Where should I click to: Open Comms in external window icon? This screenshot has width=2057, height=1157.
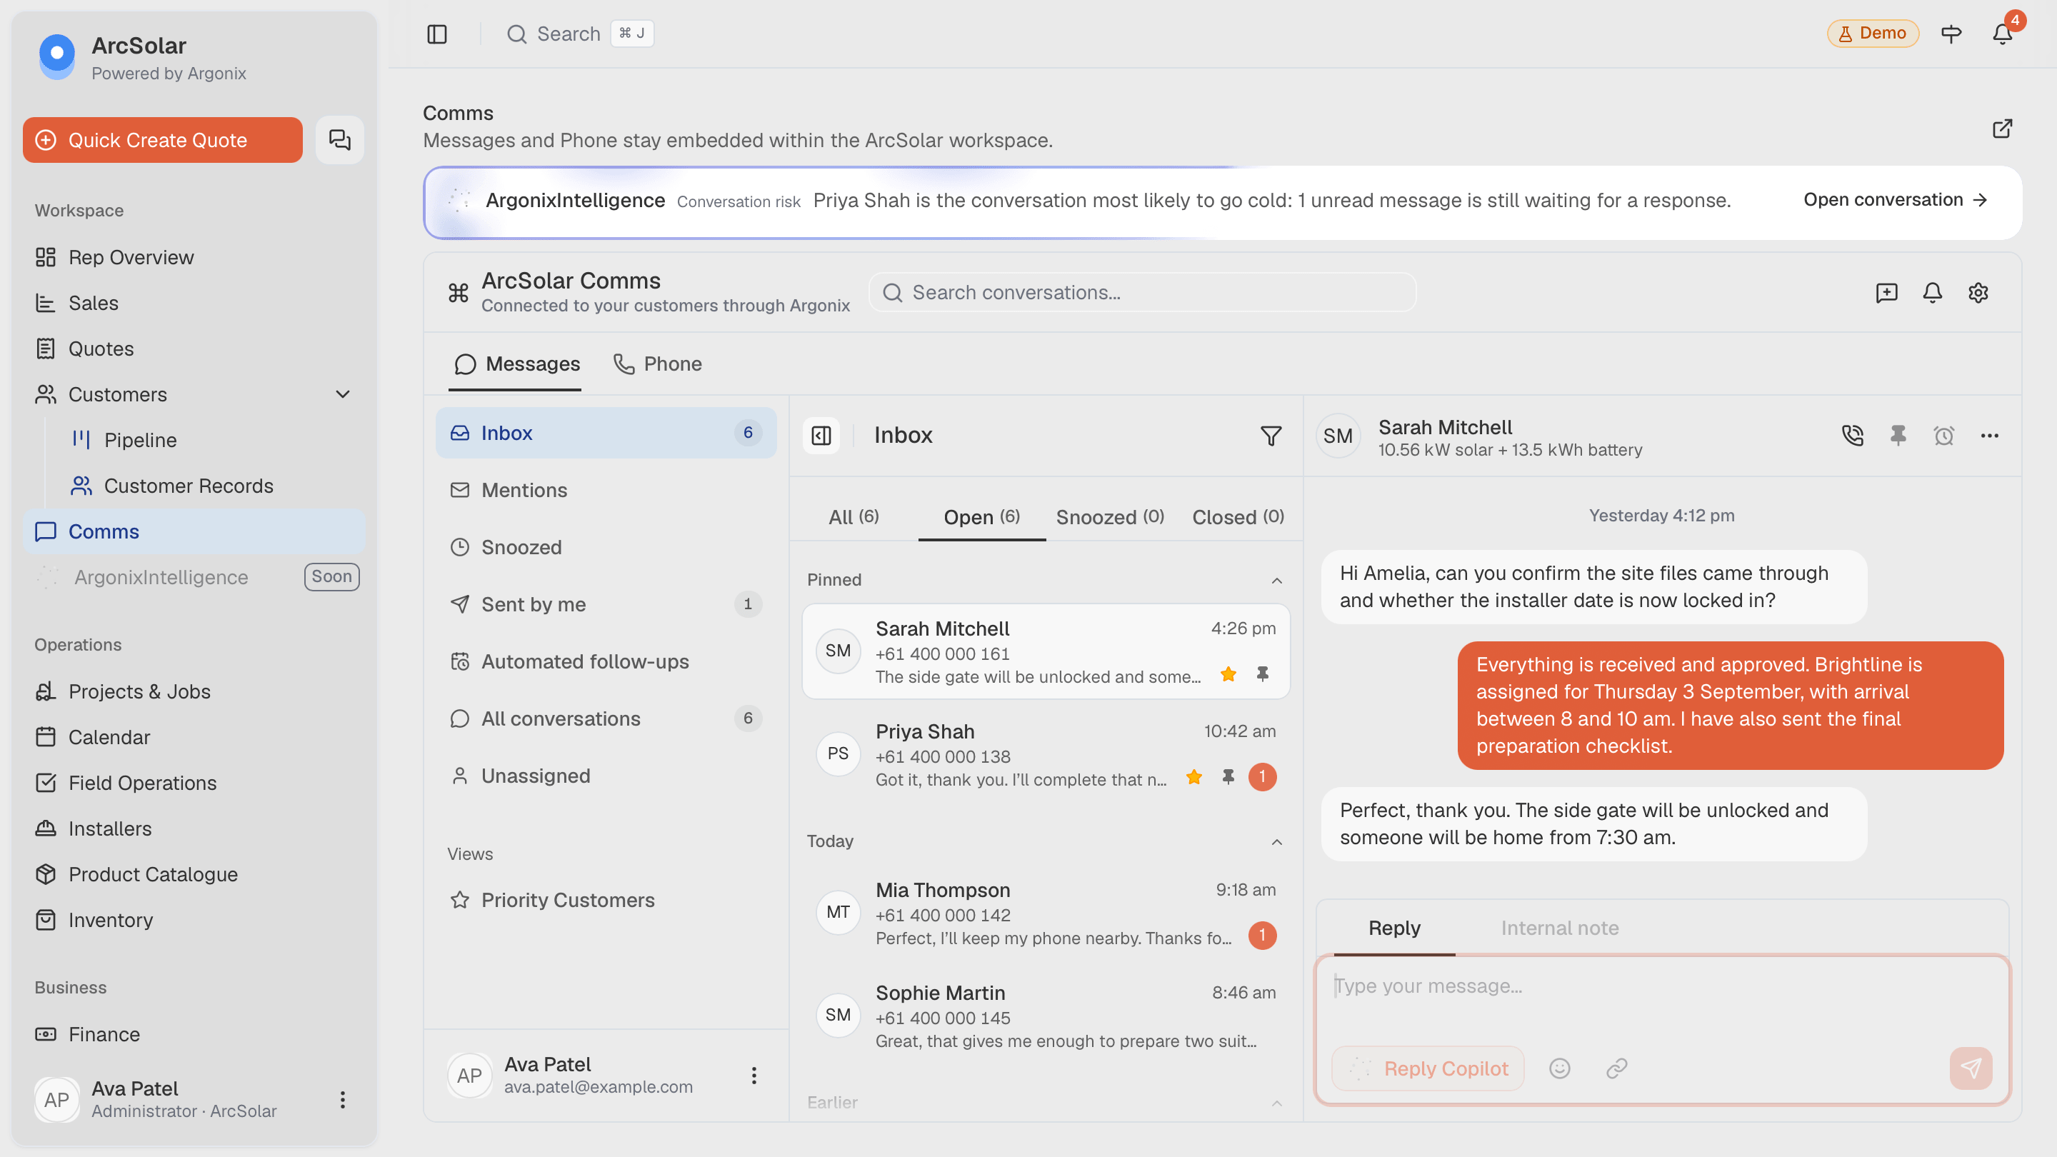[2002, 129]
